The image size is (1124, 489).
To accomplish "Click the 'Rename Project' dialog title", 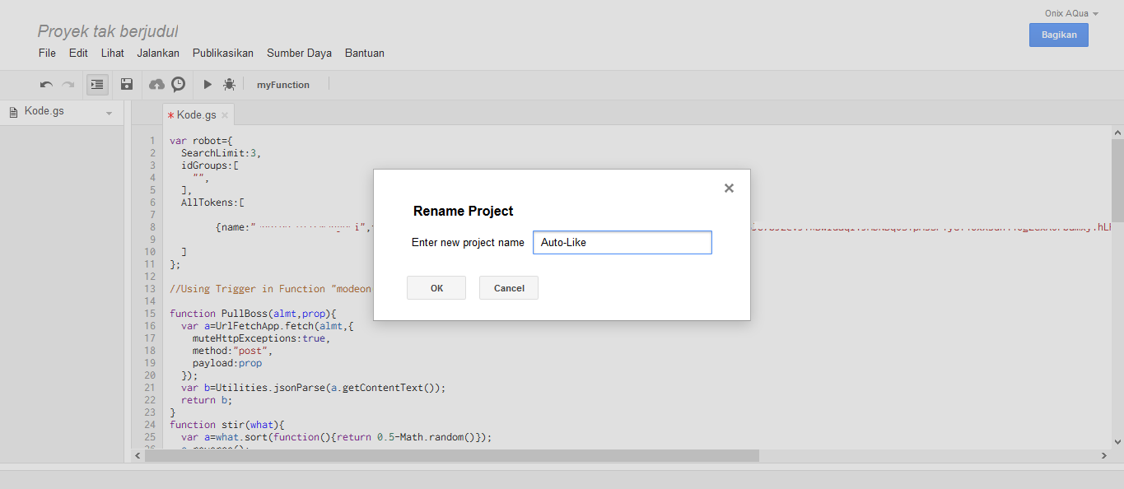I will (x=463, y=211).
